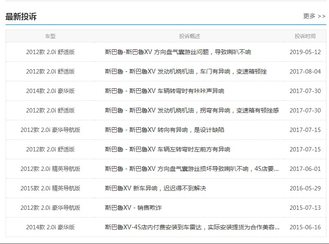Screen dimensions: 329x244
Task: Click the date 2017-07-15 for 设计缺陷 row
Action: (305, 130)
